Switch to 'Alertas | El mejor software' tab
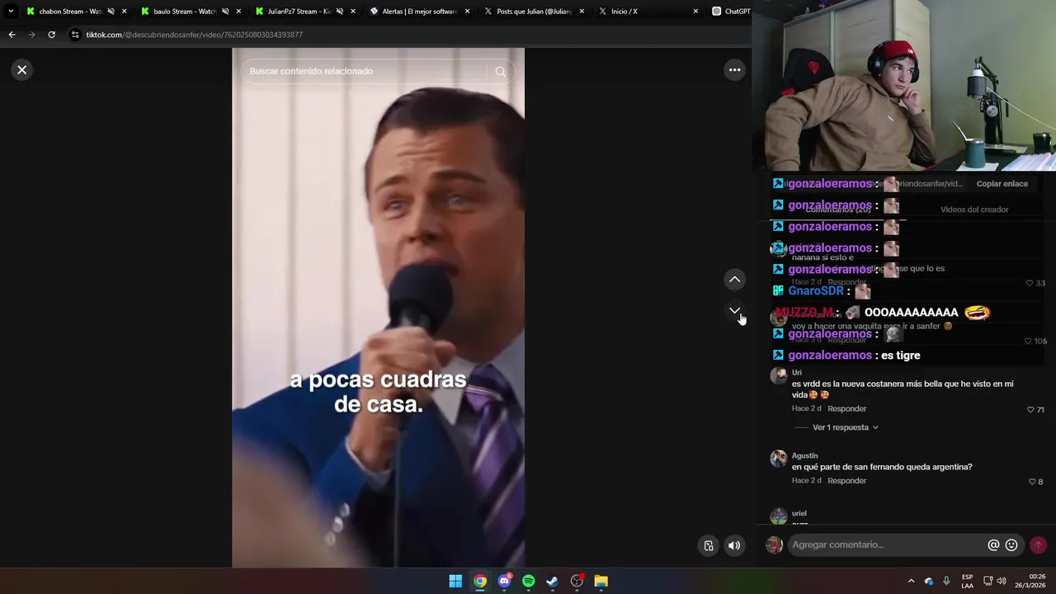Viewport: 1056px width, 594px height. (421, 12)
